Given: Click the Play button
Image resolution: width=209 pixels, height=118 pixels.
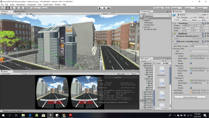Looking at the screenshot, I should pos(100,8).
